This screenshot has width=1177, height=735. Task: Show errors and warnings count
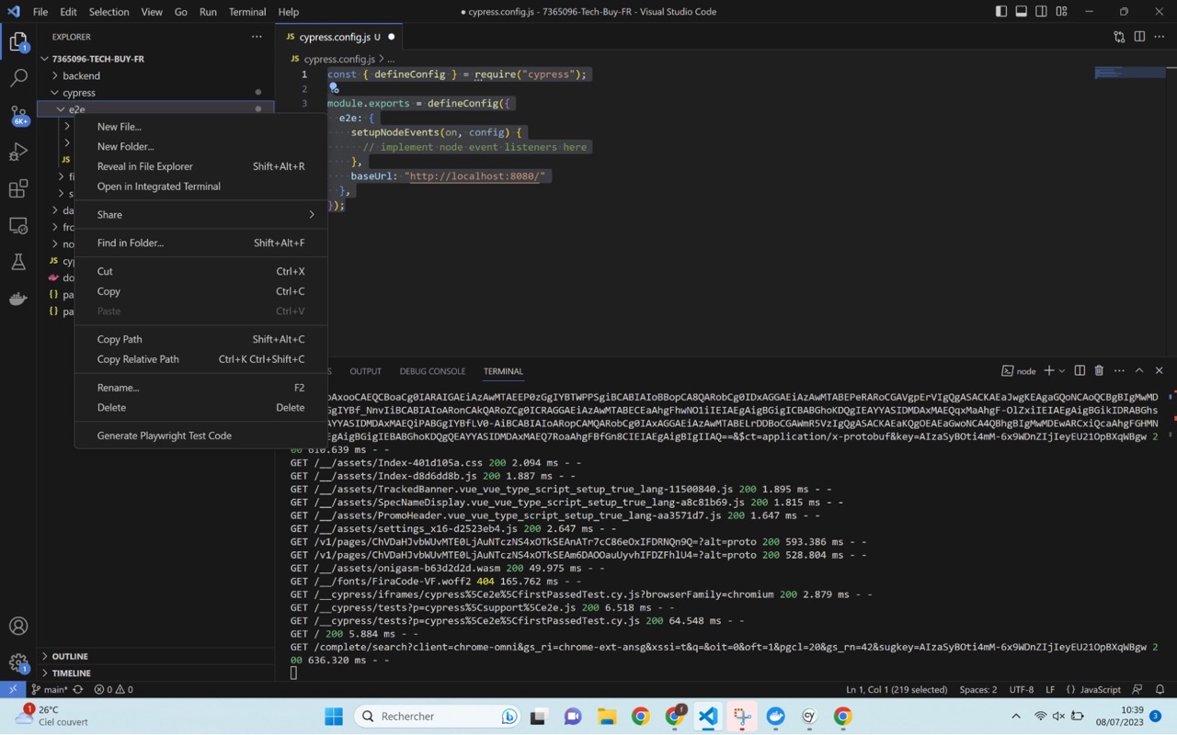click(x=114, y=689)
